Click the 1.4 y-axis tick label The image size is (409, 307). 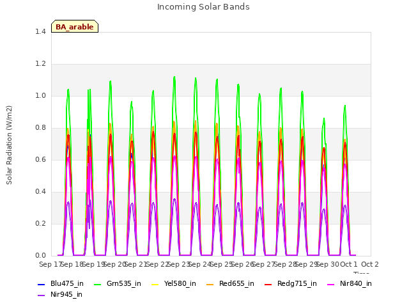pos(40,31)
